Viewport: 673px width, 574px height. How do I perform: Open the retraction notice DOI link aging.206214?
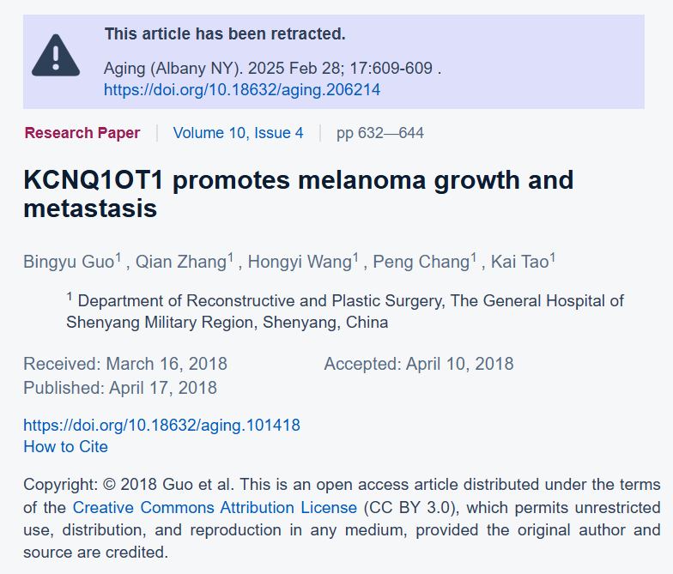coord(242,89)
